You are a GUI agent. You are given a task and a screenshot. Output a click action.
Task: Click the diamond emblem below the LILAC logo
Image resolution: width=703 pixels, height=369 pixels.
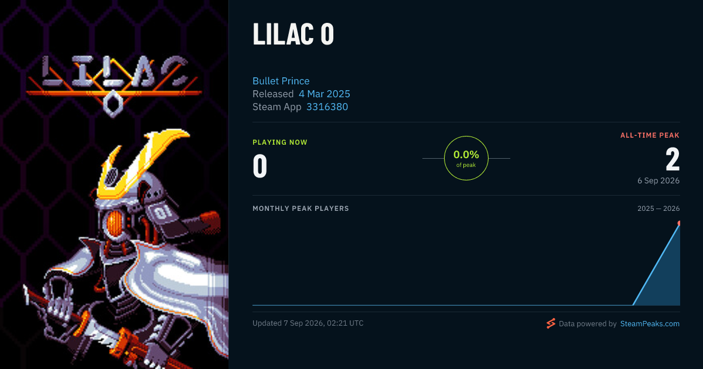(x=112, y=104)
